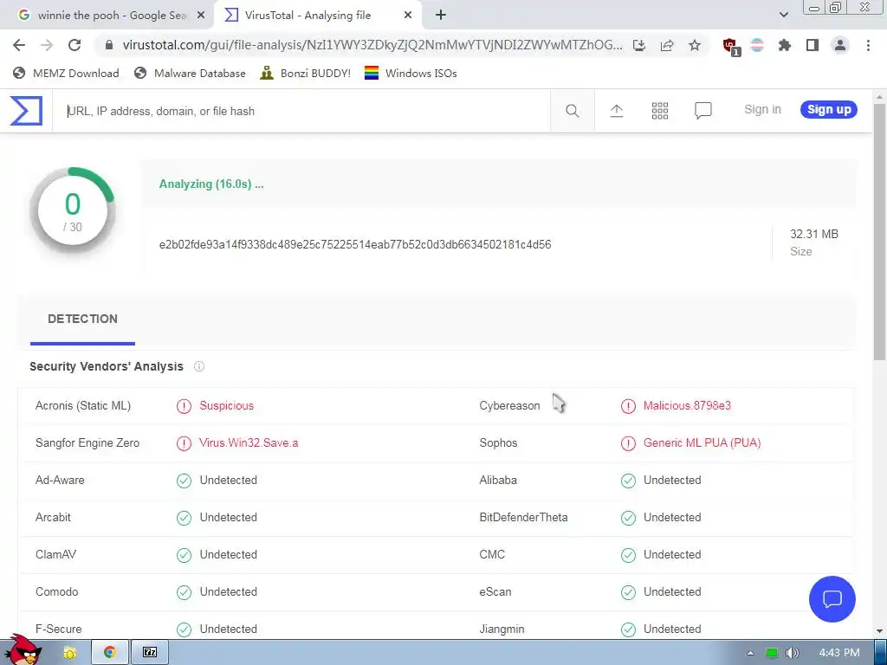The height and width of the screenshot is (665, 887).
Task: Click the striped flag extension icon
Action: 757,45
